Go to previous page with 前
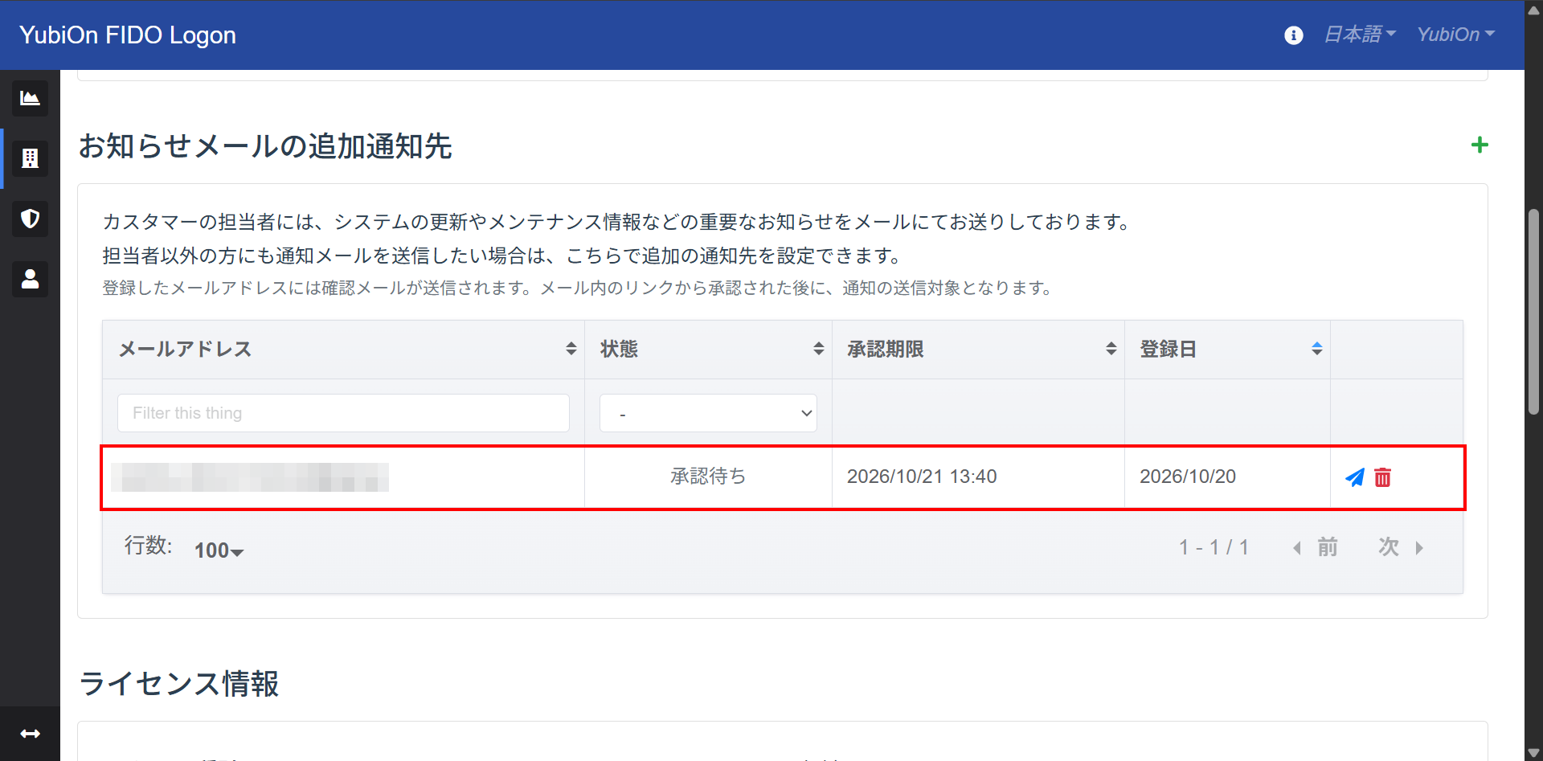The image size is (1543, 761). point(1316,547)
